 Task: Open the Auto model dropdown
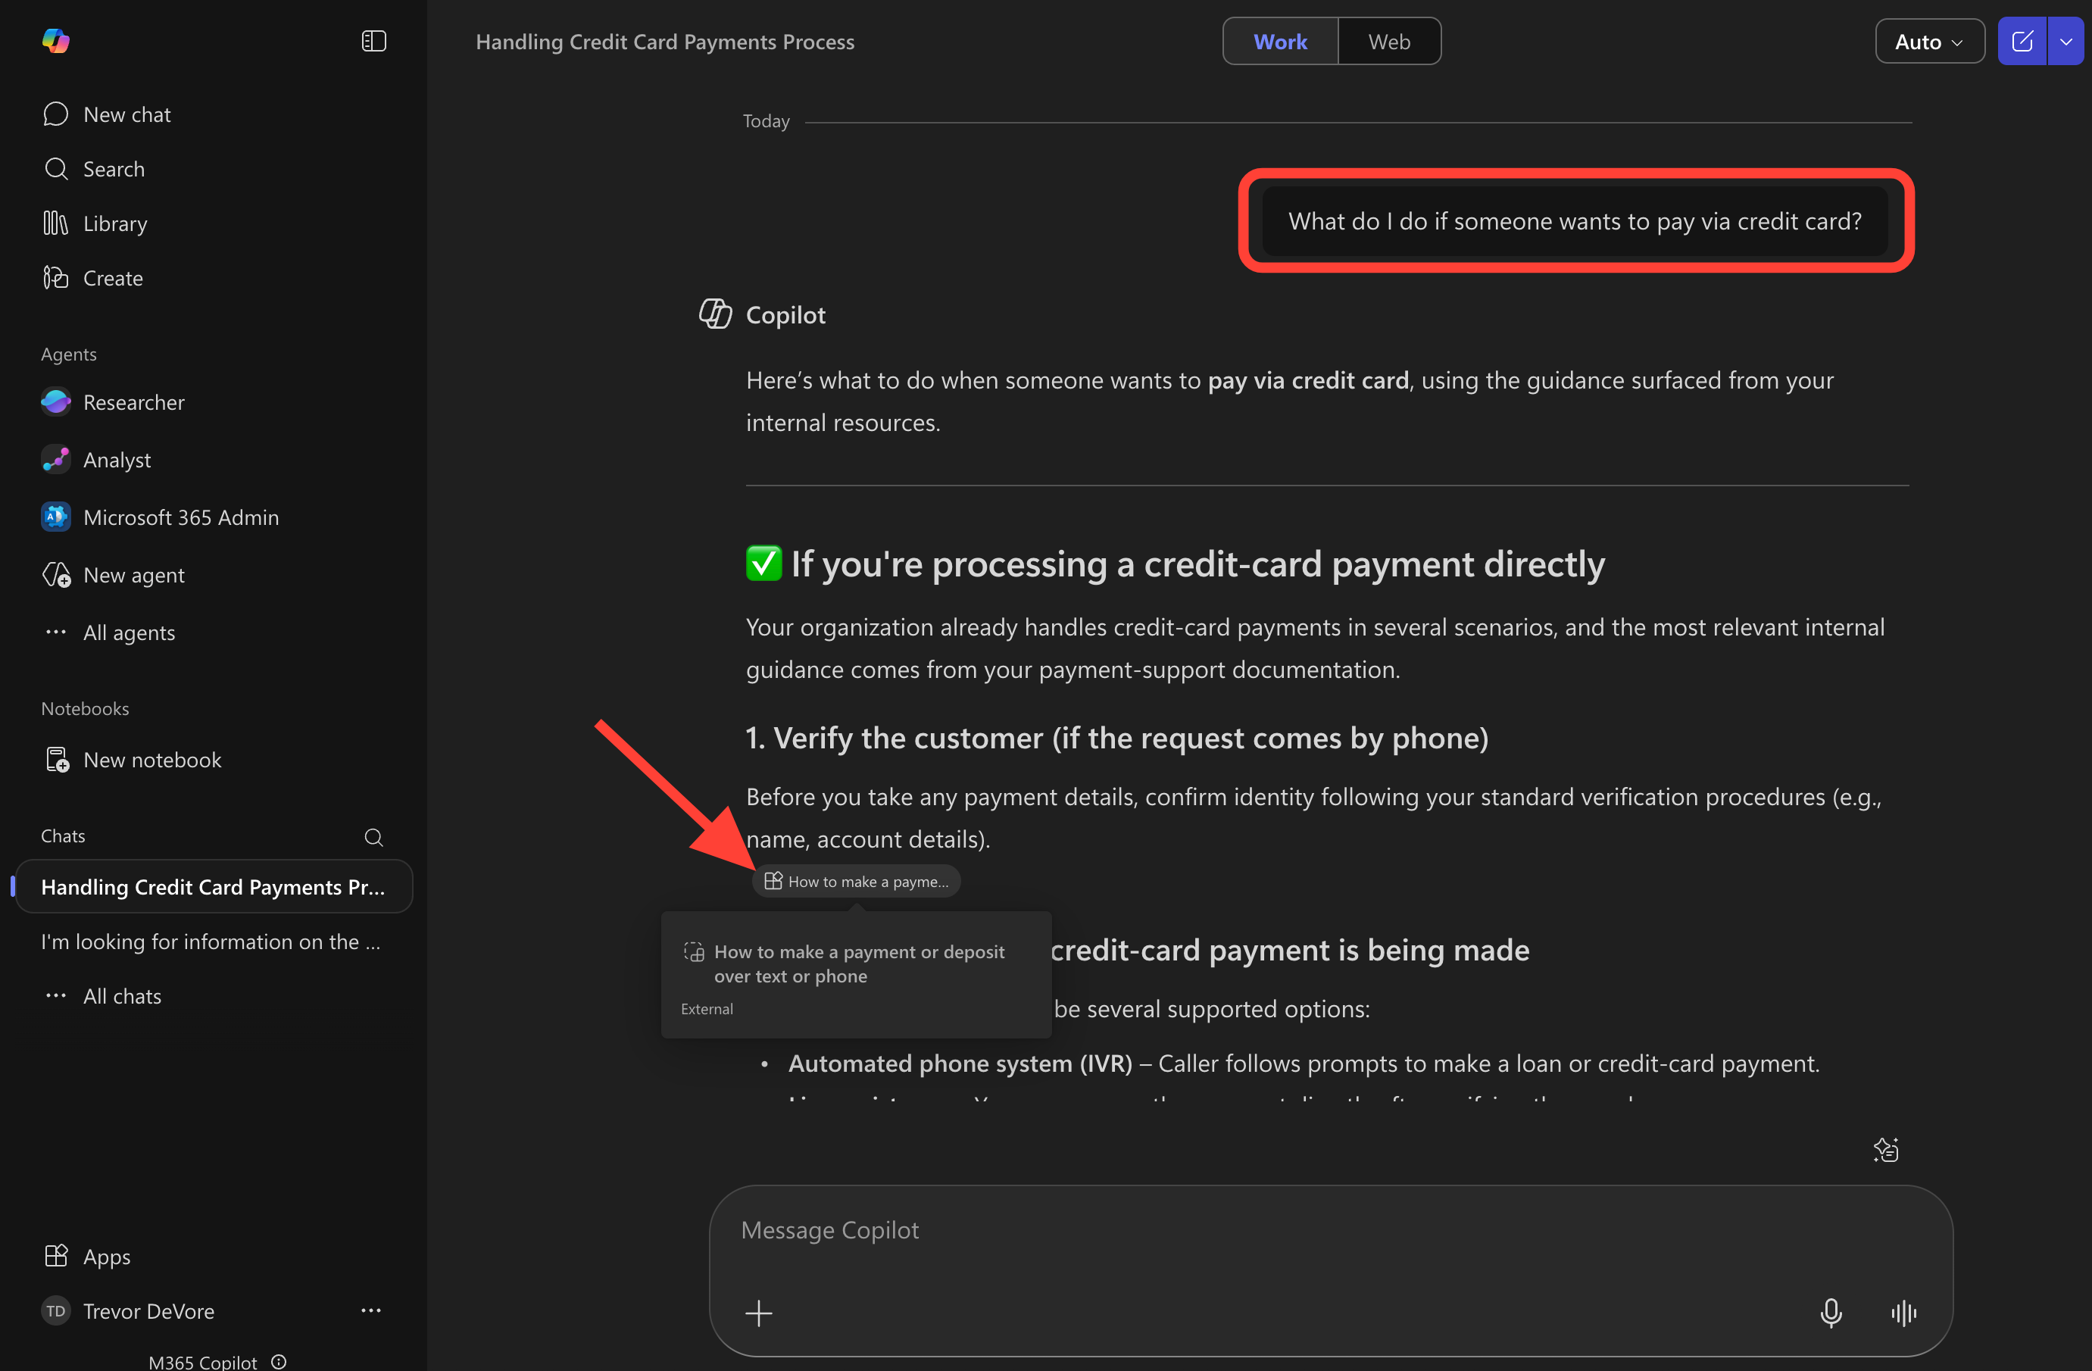pyautogui.click(x=1928, y=42)
